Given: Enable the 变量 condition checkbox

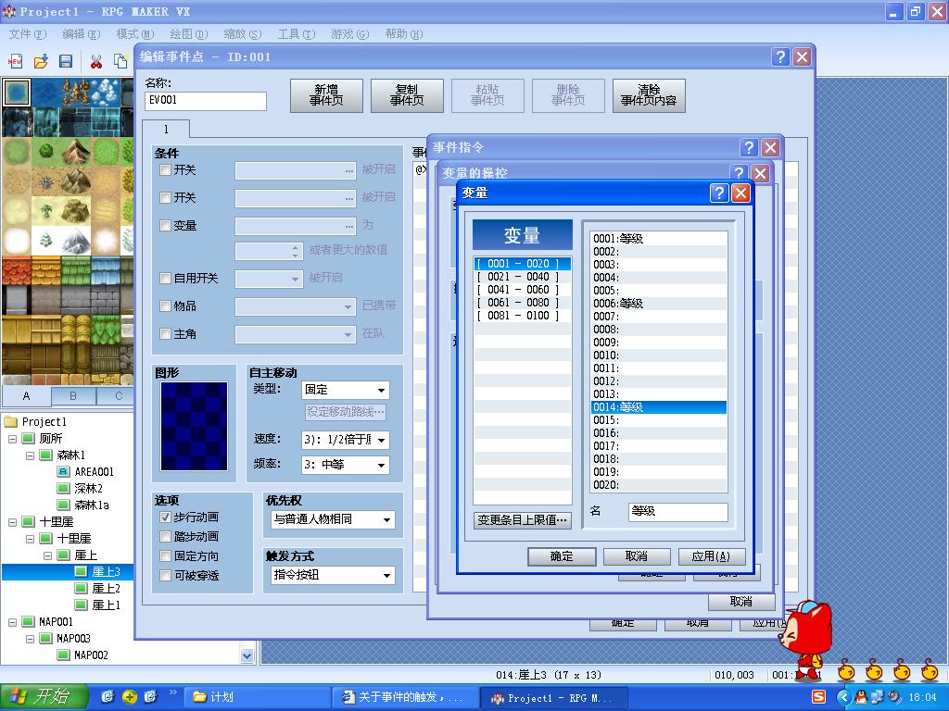Looking at the screenshot, I should 165,226.
